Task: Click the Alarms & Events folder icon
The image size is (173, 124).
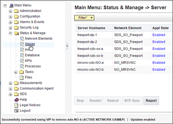Action: [x=16, y=22]
